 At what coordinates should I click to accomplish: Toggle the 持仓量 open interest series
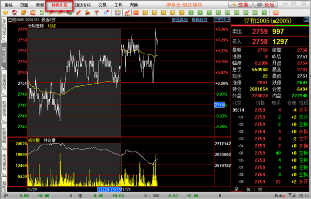50,140
